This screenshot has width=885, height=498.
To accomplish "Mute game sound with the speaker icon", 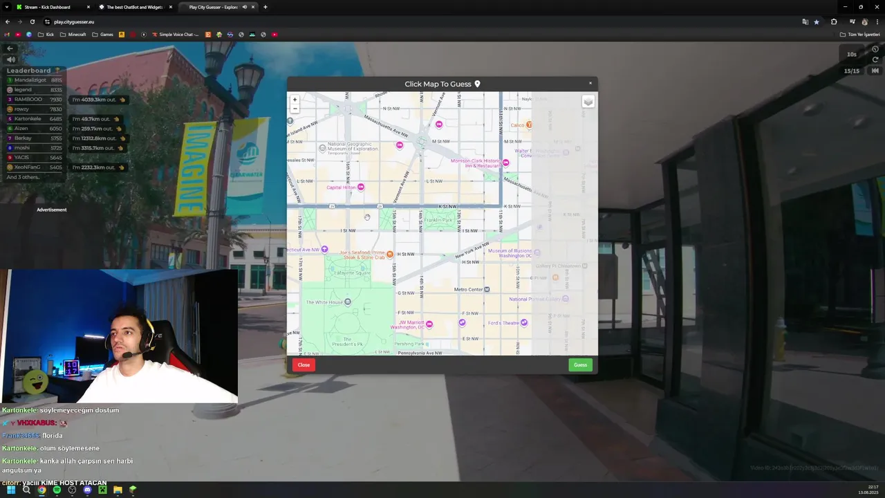I will coord(10,59).
